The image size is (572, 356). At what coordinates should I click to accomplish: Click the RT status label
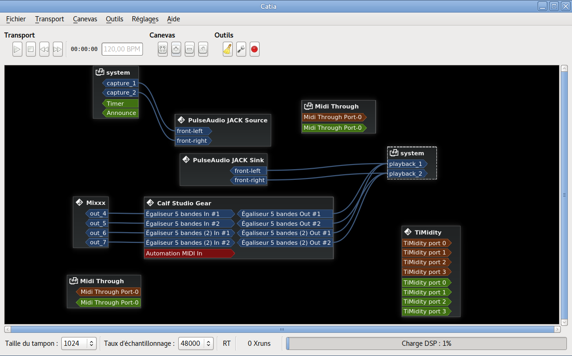[x=227, y=343]
